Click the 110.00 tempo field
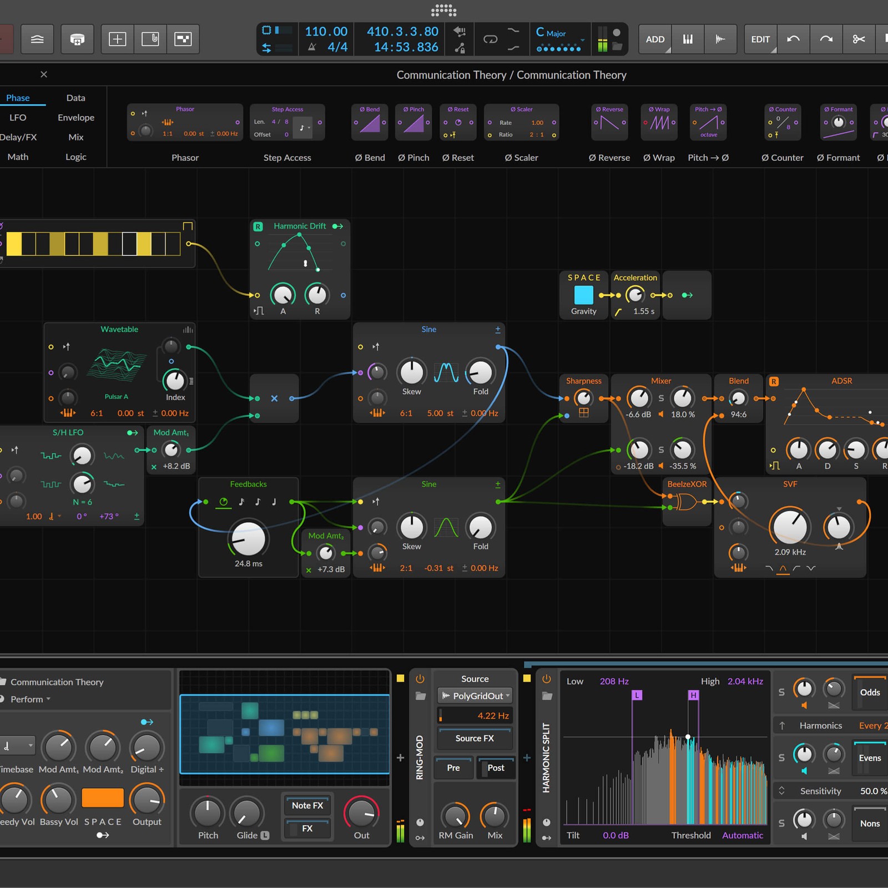This screenshot has height=888, width=888. (x=326, y=32)
